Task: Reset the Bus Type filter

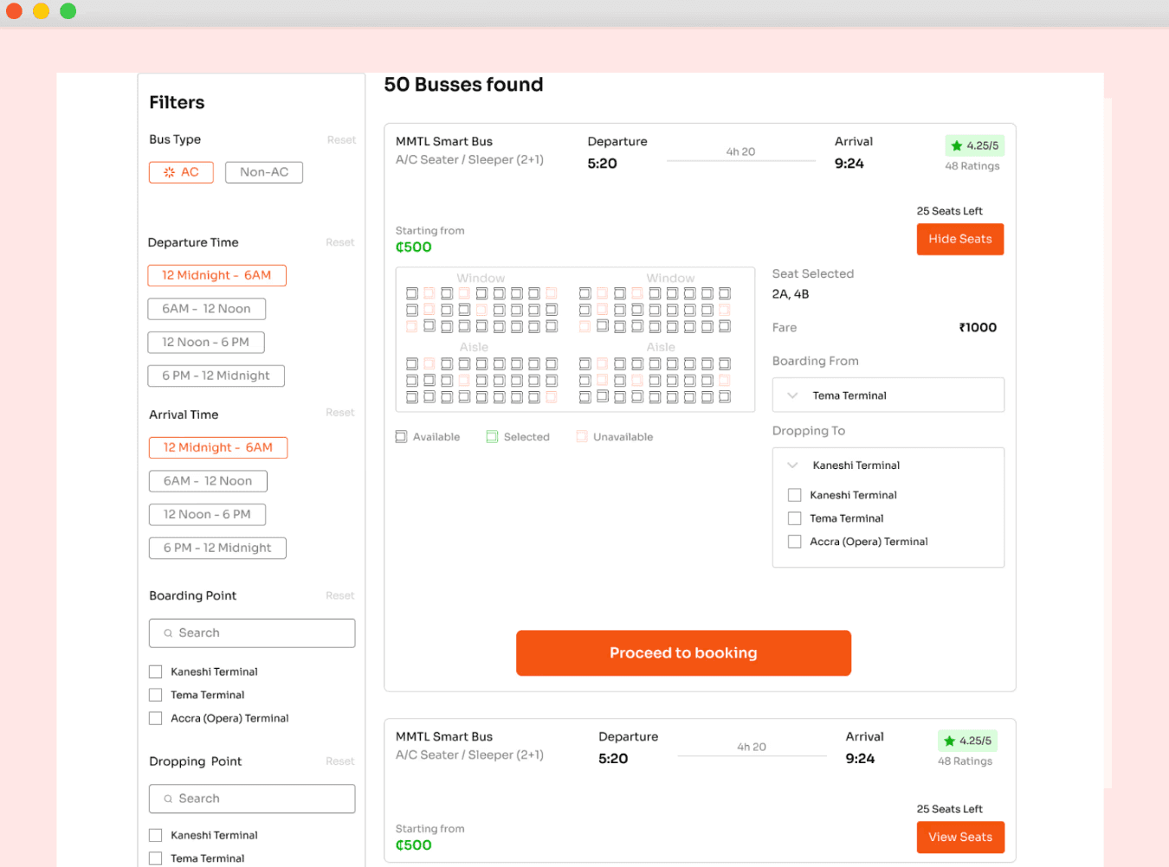Action: 341,140
